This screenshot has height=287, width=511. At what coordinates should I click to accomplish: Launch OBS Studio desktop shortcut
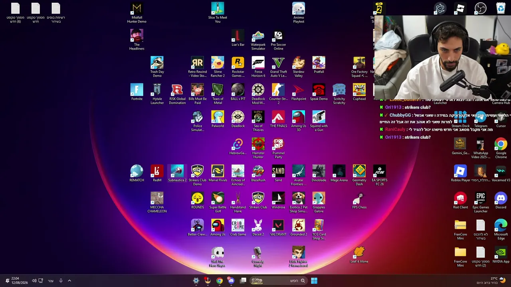(x=481, y=8)
